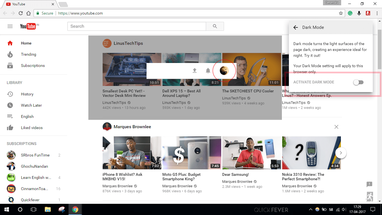382x215 pixels.
Task: Open a new Chrome tab
Action: pos(63,4)
